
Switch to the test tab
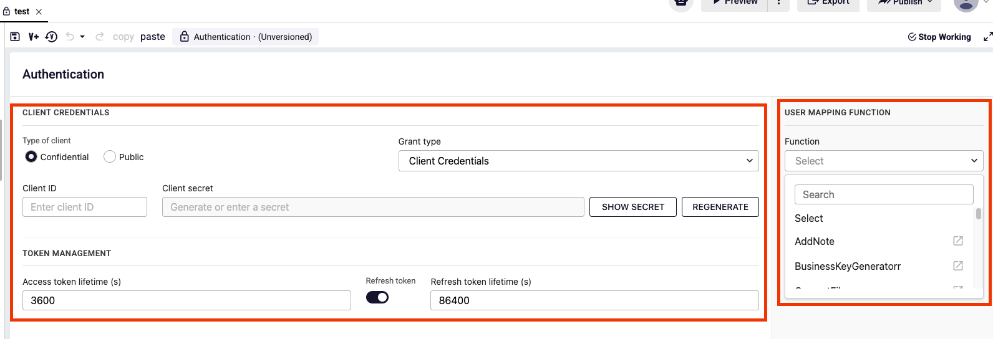coord(22,11)
